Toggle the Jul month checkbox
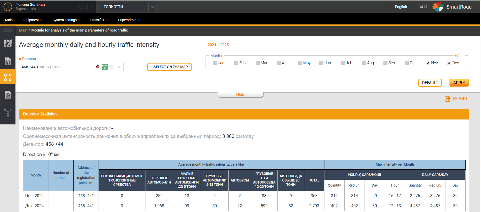Viewport: 481px width, 212px height. pos(343,63)
